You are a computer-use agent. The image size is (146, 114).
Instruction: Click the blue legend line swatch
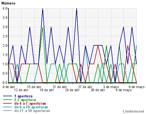coord(7,96)
